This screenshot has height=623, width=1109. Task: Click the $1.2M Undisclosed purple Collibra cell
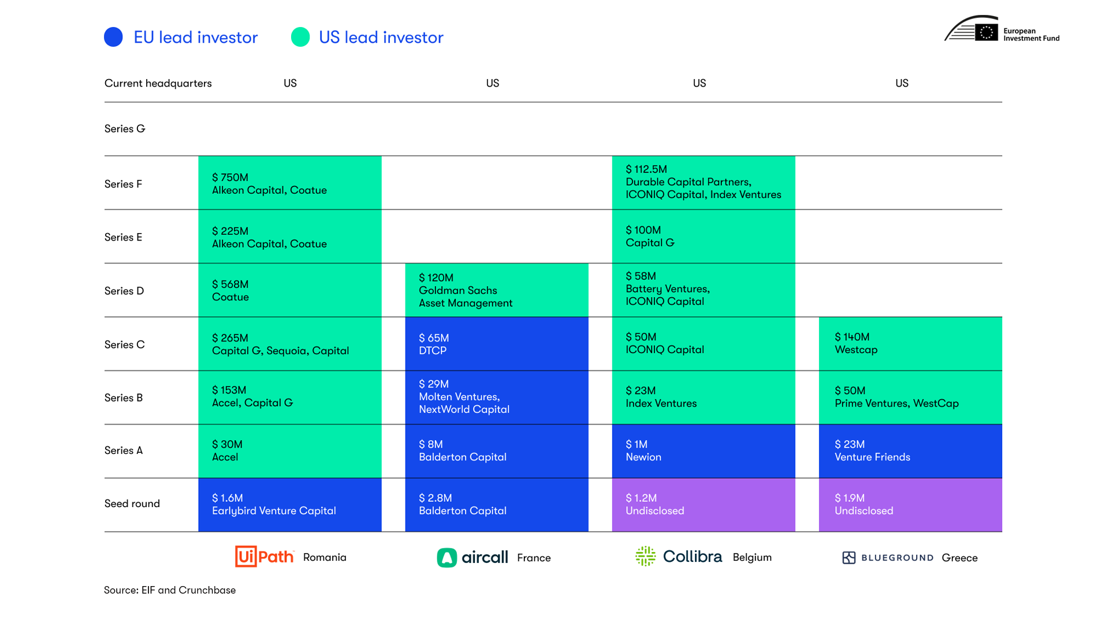(x=703, y=505)
